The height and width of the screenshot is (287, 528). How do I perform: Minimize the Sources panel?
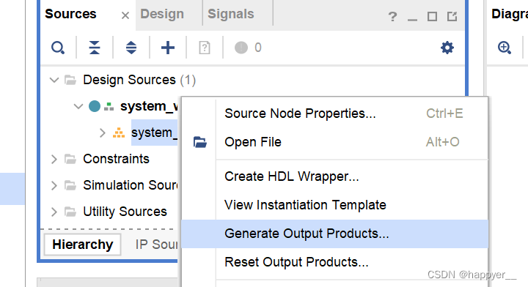tap(412, 20)
